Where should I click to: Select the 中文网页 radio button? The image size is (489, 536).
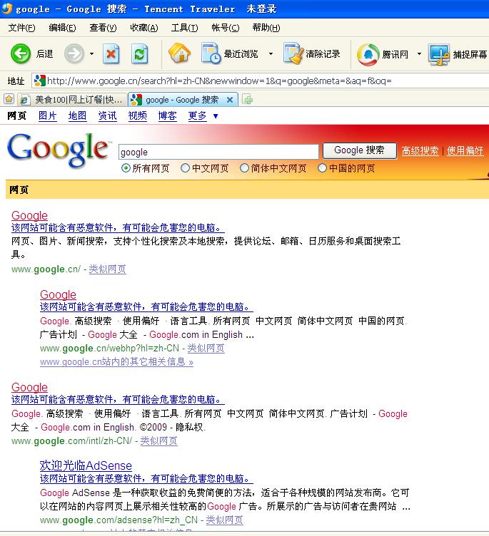(x=185, y=168)
